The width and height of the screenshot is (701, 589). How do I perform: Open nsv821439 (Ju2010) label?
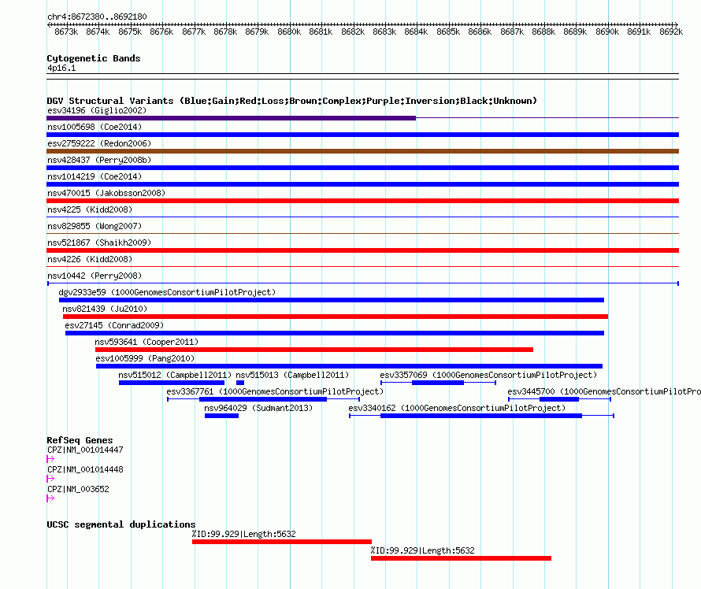[105, 309]
